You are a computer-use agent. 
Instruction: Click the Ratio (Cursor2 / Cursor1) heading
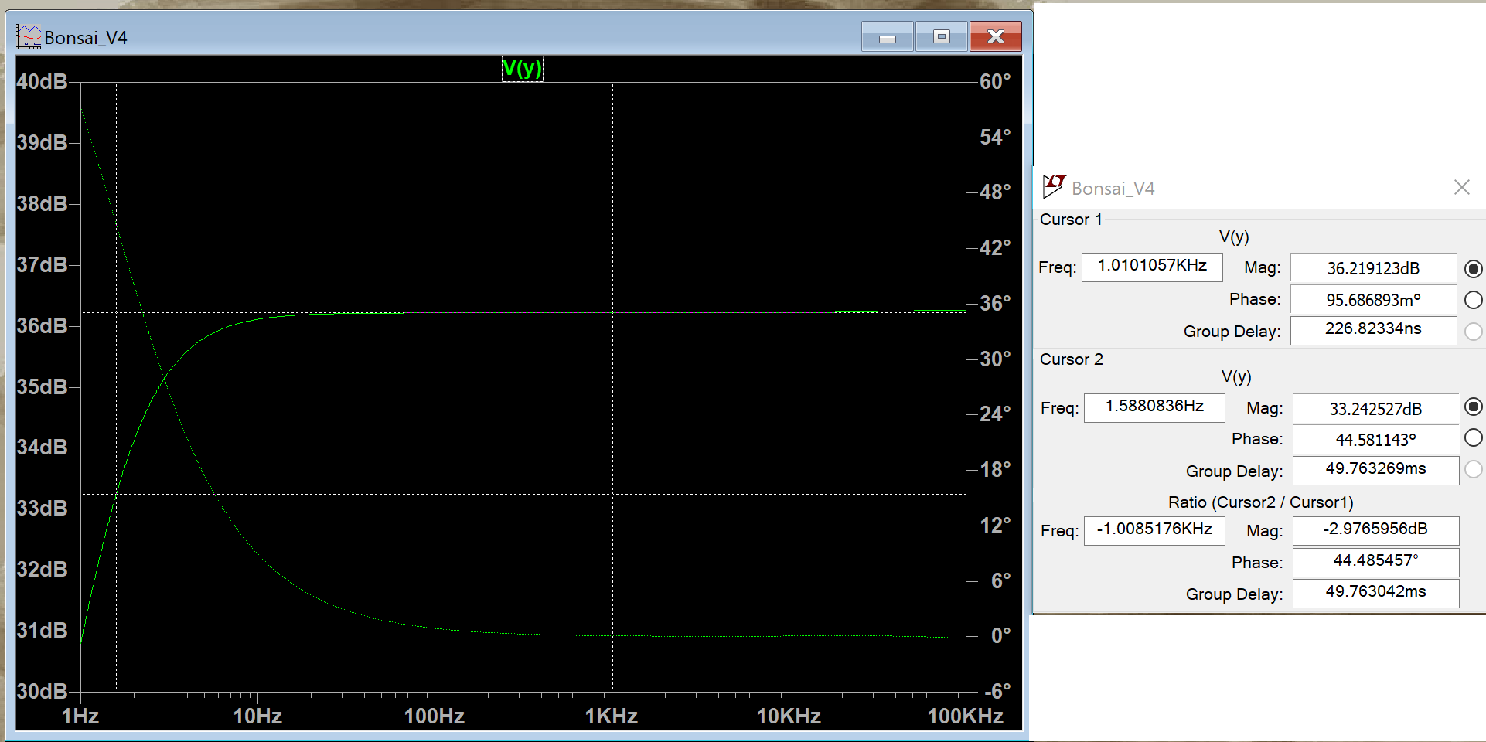(x=1261, y=502)
